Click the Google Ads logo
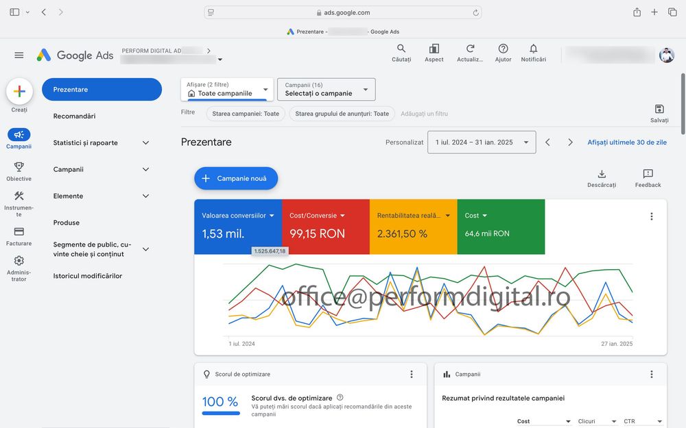 tap(75, 55)
